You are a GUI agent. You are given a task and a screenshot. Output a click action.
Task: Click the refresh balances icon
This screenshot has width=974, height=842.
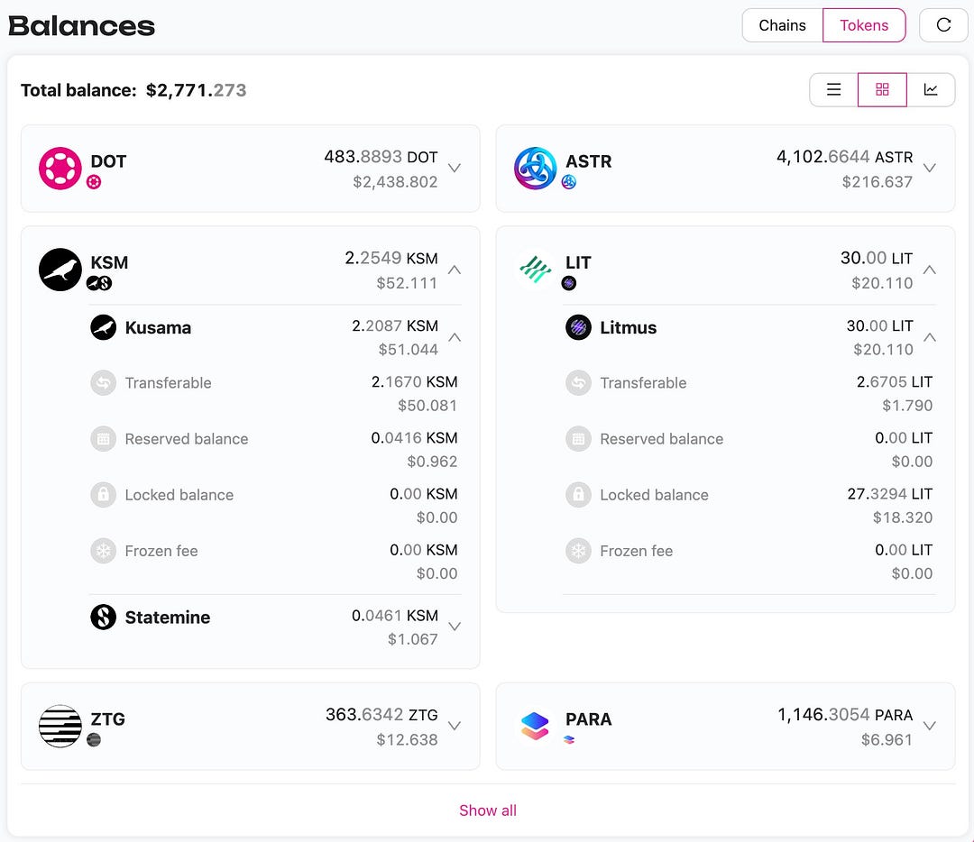click(x=943, y=25)
